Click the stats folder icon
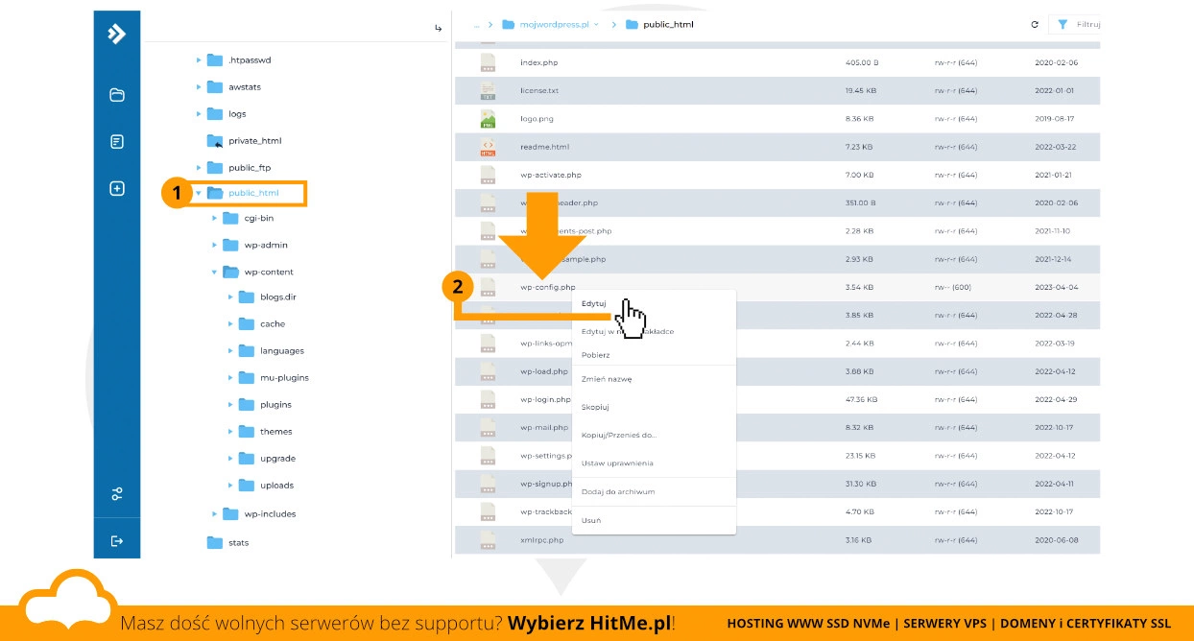Image resolution: width=1194 pixels, height=641 pixels. [215, 542]
